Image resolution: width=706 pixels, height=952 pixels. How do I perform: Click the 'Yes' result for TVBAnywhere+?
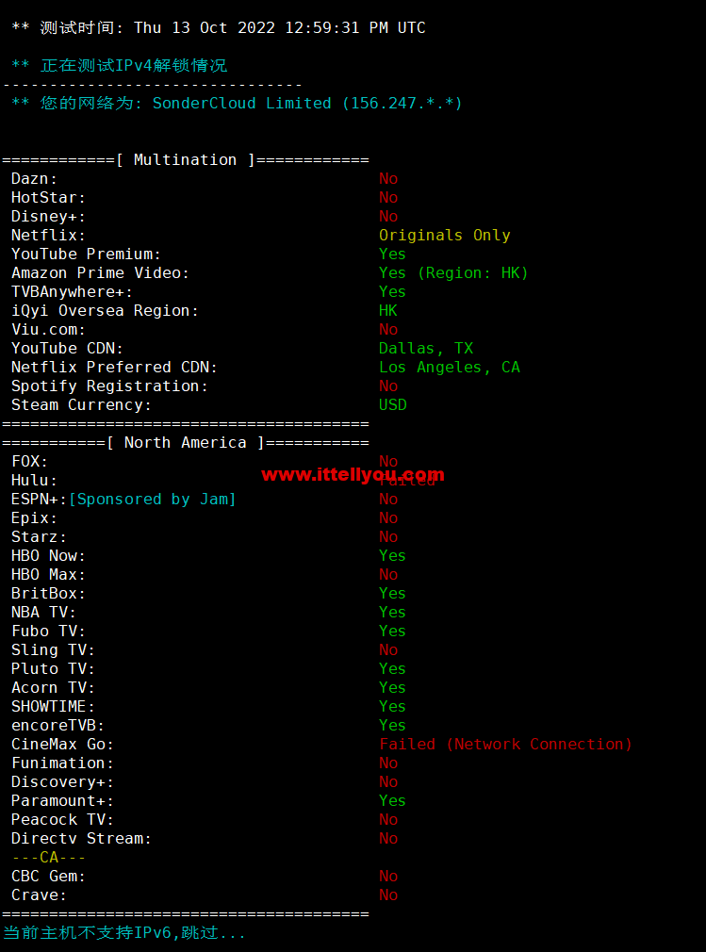pyautogui.click(x=393, y=291)
